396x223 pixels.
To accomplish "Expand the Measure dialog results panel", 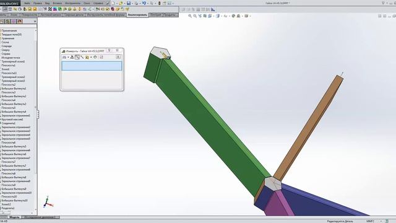I will point(118,57).
